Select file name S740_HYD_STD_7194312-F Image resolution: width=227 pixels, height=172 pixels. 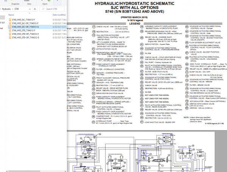pos(23,31)
